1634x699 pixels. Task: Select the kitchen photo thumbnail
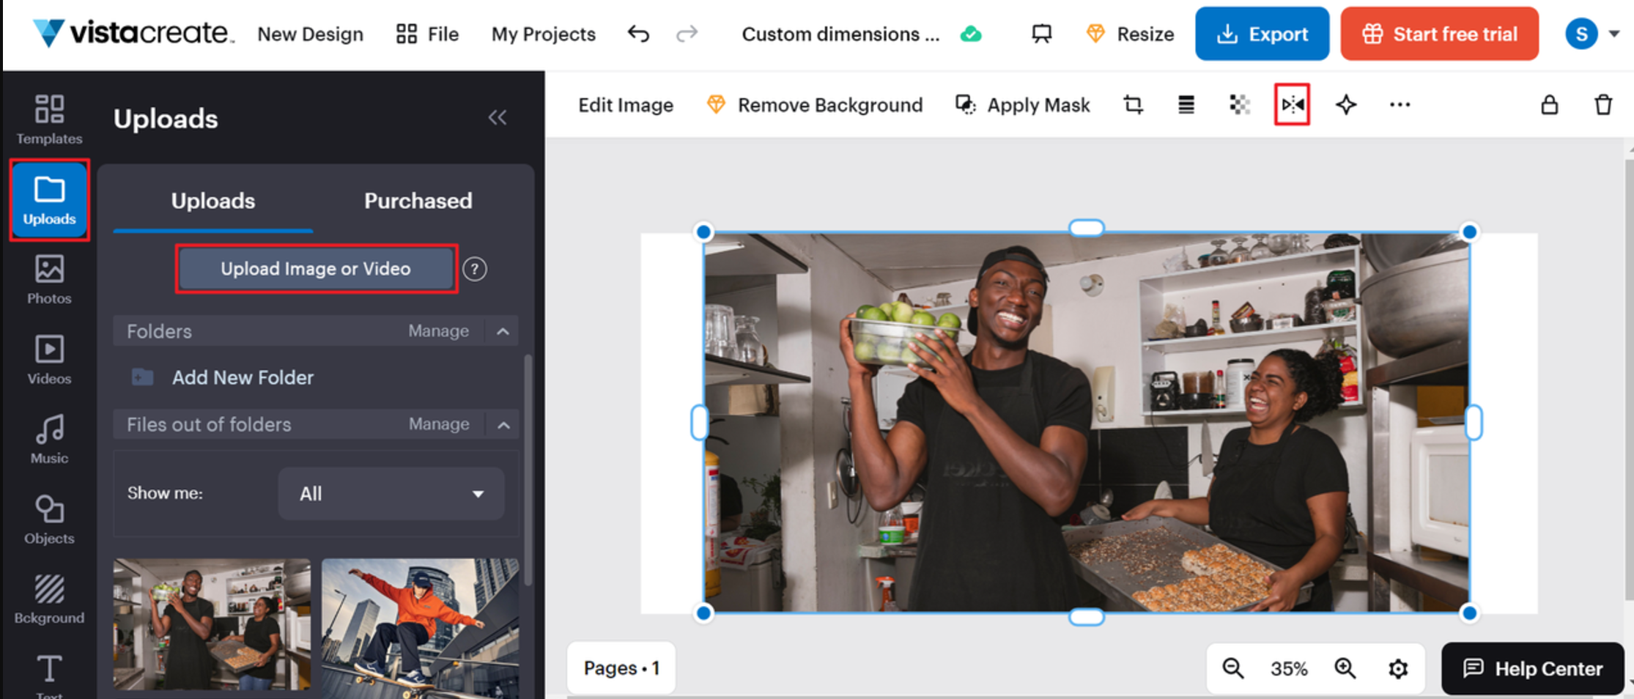point(212,624)
